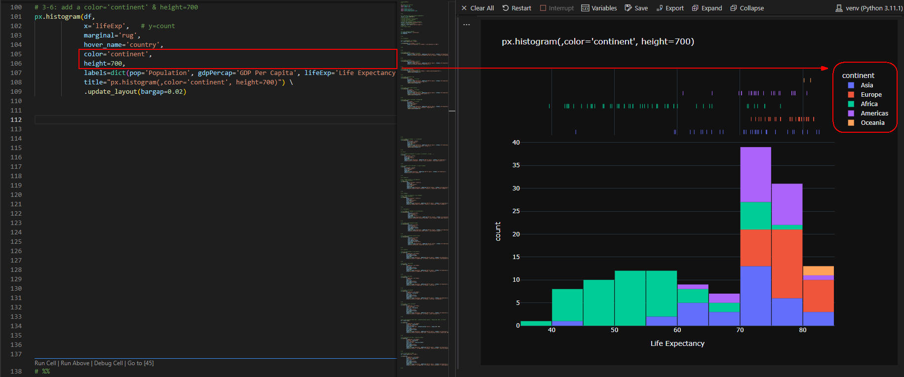
Task: Click the Restart kernel icon
Action: click(x=506, y=8)
